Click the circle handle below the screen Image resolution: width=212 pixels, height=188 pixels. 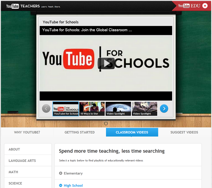[x=106, y=124]
